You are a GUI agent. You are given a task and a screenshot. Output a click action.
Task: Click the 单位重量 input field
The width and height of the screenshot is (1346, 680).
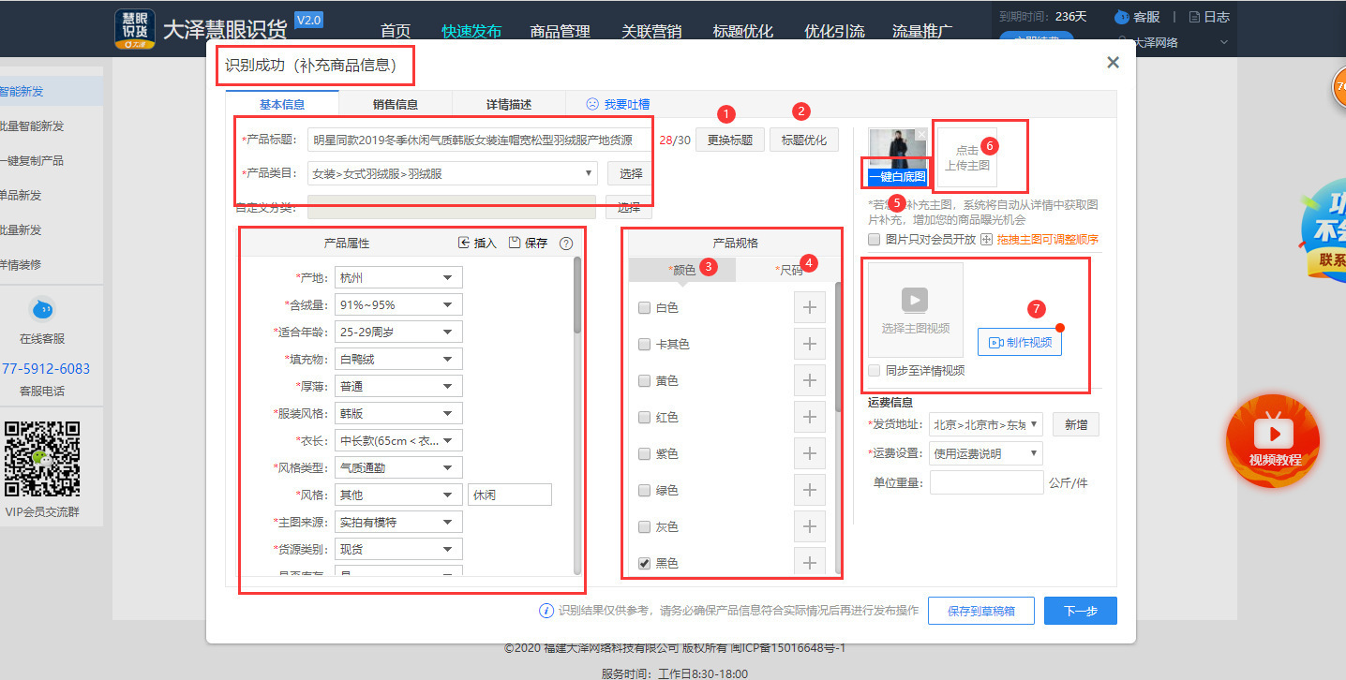coord(986,483)
